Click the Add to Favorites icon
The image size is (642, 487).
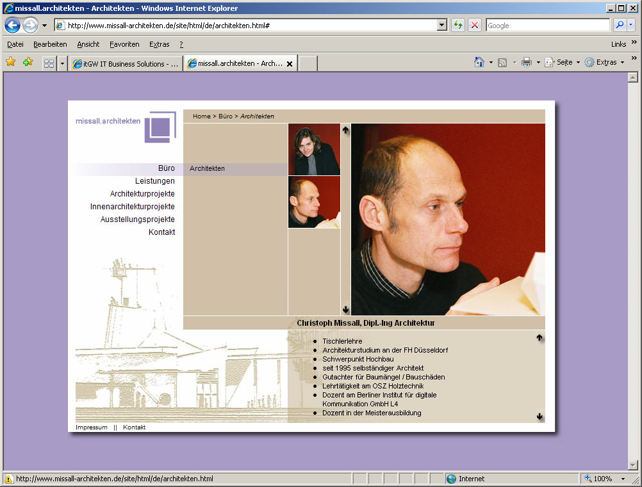point(28,62)
